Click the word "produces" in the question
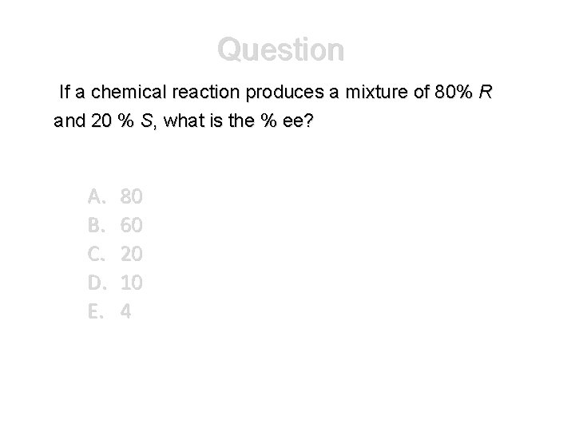The height and width of the screenshot is (431, 575). 285,93
